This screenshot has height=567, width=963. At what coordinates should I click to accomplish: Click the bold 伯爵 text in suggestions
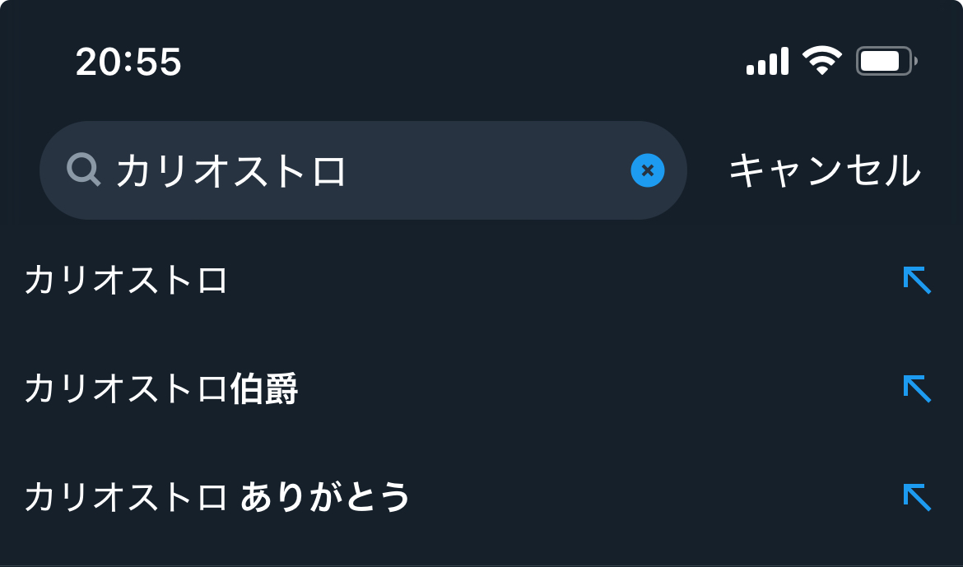263,389
